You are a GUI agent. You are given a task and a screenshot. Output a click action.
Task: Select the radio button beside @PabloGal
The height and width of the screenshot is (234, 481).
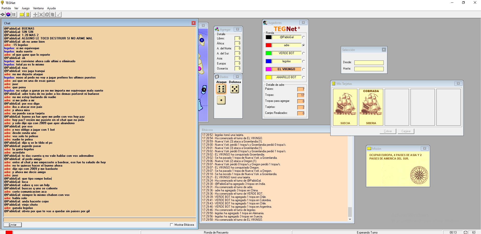coord(303,37)
